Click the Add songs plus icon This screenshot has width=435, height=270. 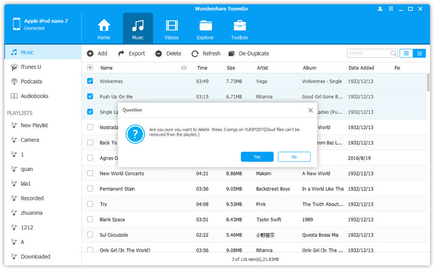90,54
